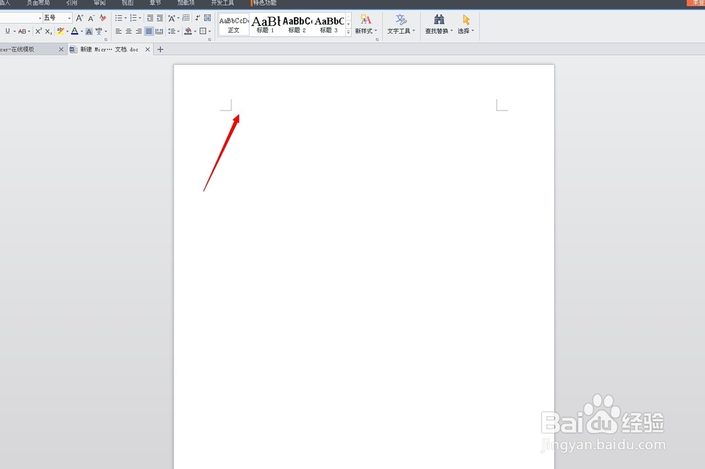Open Find and Replace binoculars icon
The image size is (705, 469).
(x=439, y=19)
